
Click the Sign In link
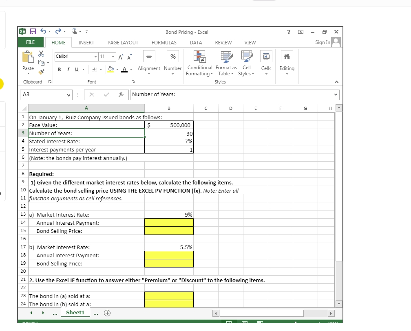point(323,42)
